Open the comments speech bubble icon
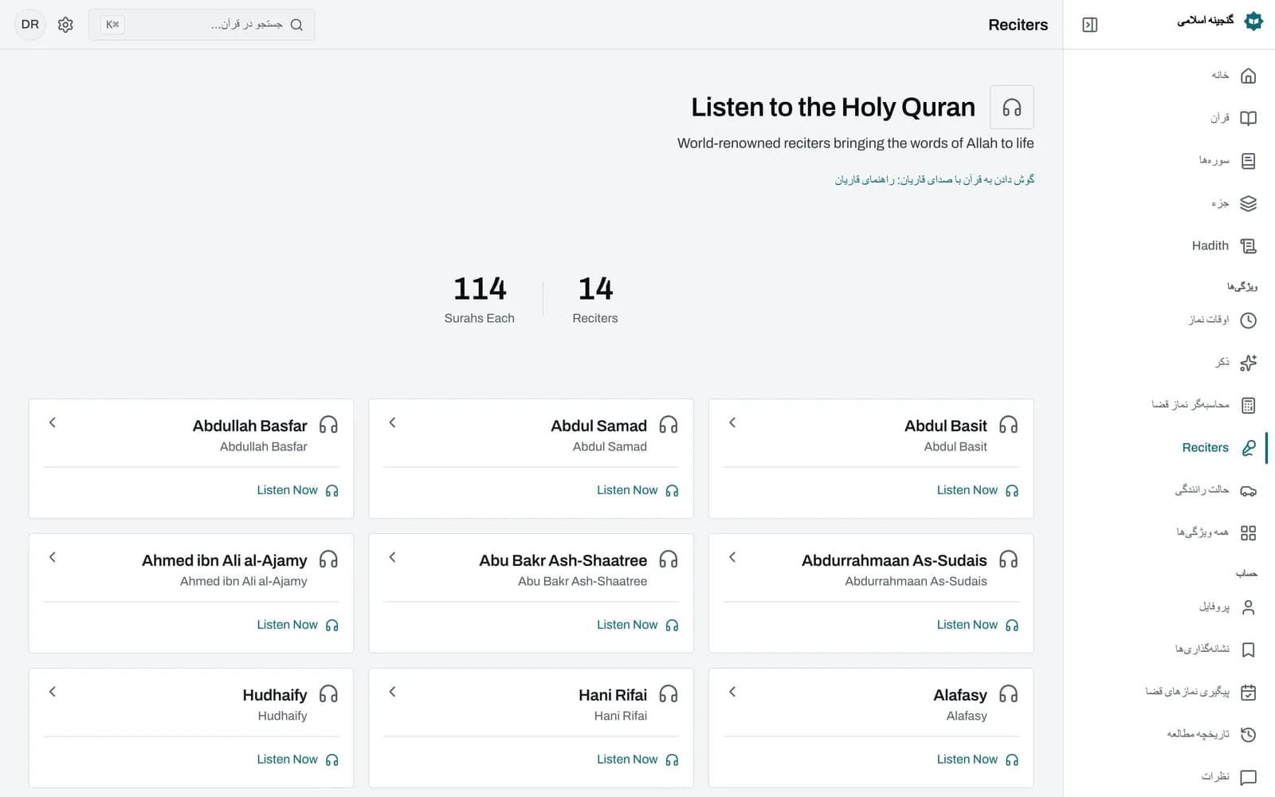Image resolution: width=1275 pixels, height=797 pixels. click(1248, 777)
